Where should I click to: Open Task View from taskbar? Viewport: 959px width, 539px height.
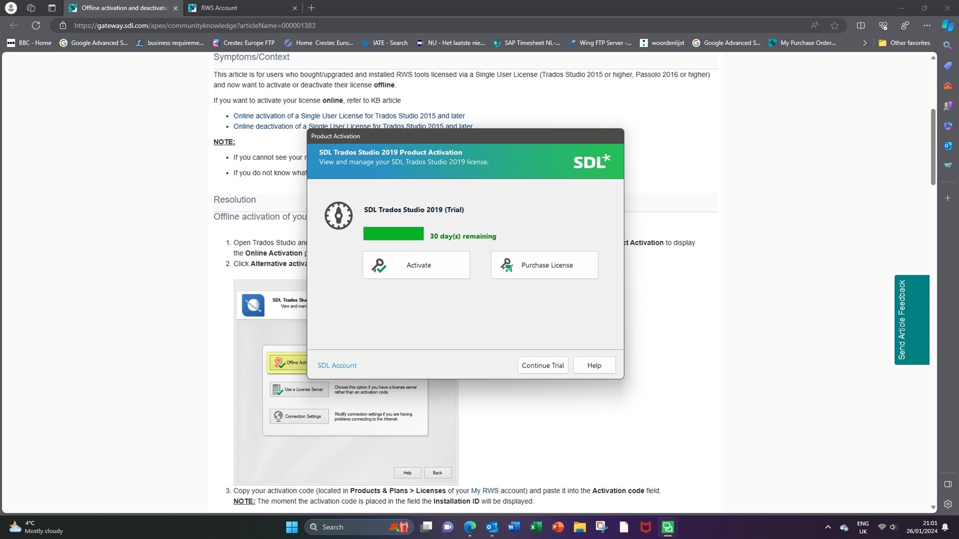[x=426, y=527]
